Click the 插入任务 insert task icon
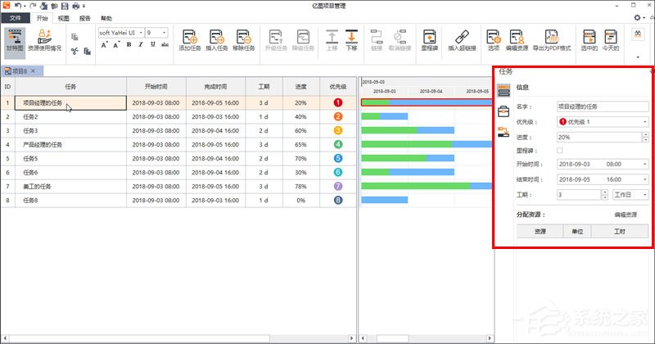 point(217,38)
